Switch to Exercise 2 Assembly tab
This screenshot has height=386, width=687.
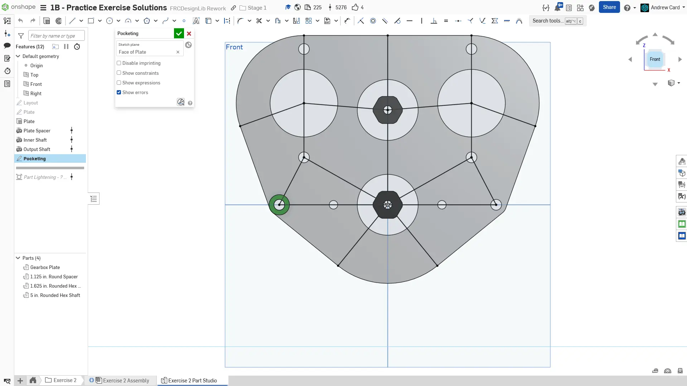(x=122, y=380)
